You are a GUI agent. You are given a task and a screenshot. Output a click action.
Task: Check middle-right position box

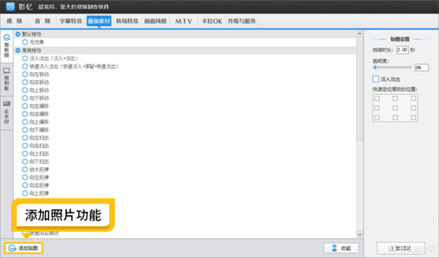click(413, 108)
